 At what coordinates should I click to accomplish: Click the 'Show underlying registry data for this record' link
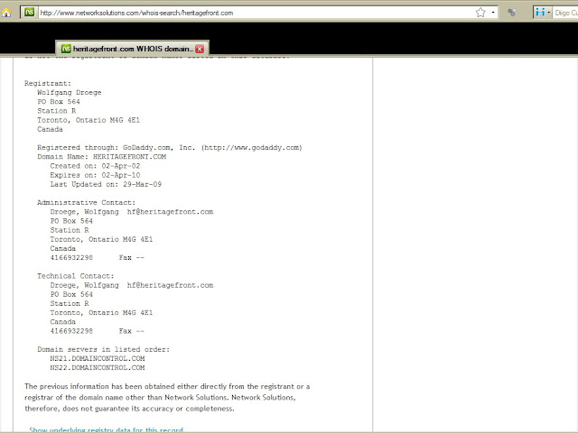tap(107, 429)
